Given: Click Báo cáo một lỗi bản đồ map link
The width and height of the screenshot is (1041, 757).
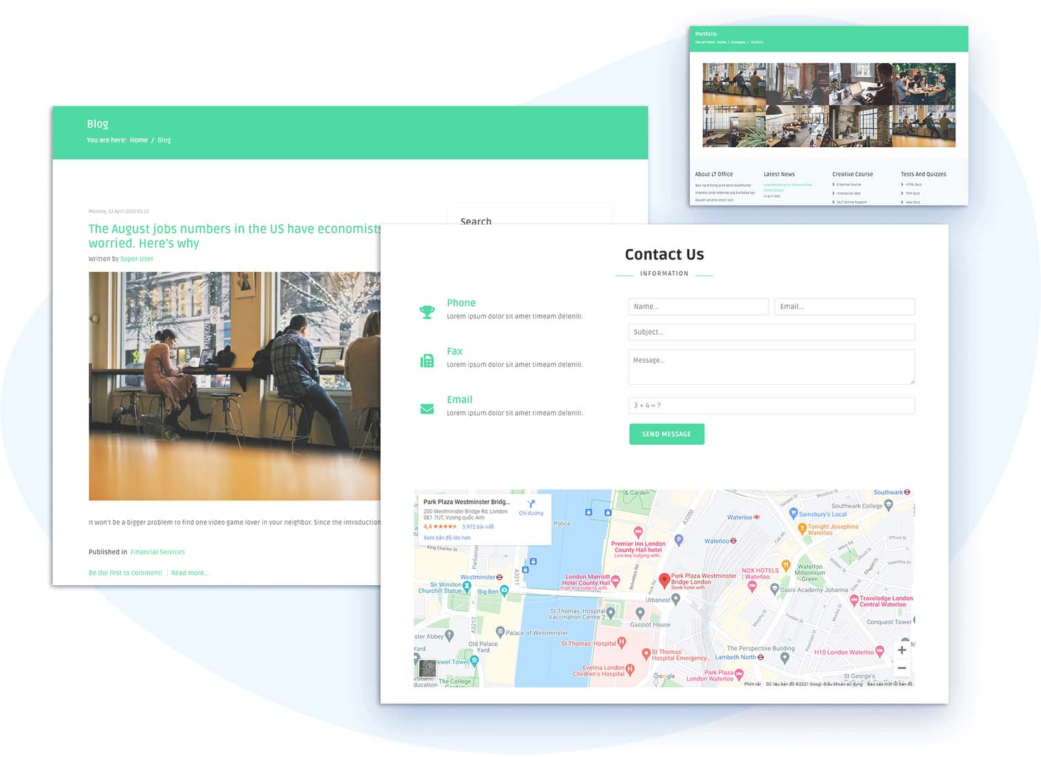Looking at the screenshot, I should tap(890, 684).
